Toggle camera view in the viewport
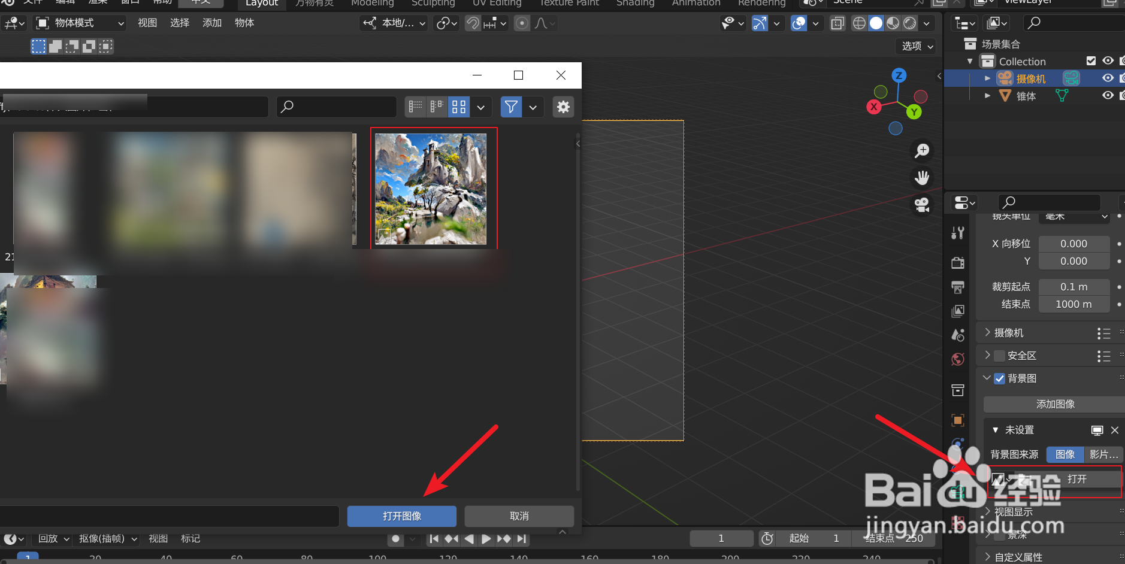Screen dimensions: 1125x564 click(922, 205)
